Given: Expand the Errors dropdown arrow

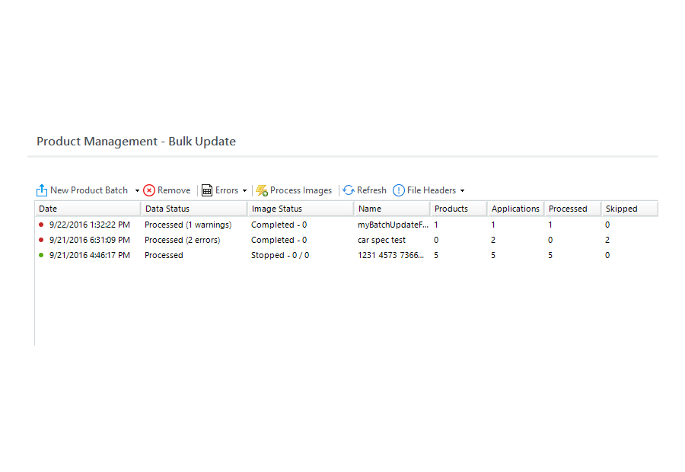Looking at the screenshot, I should (244, 190).
